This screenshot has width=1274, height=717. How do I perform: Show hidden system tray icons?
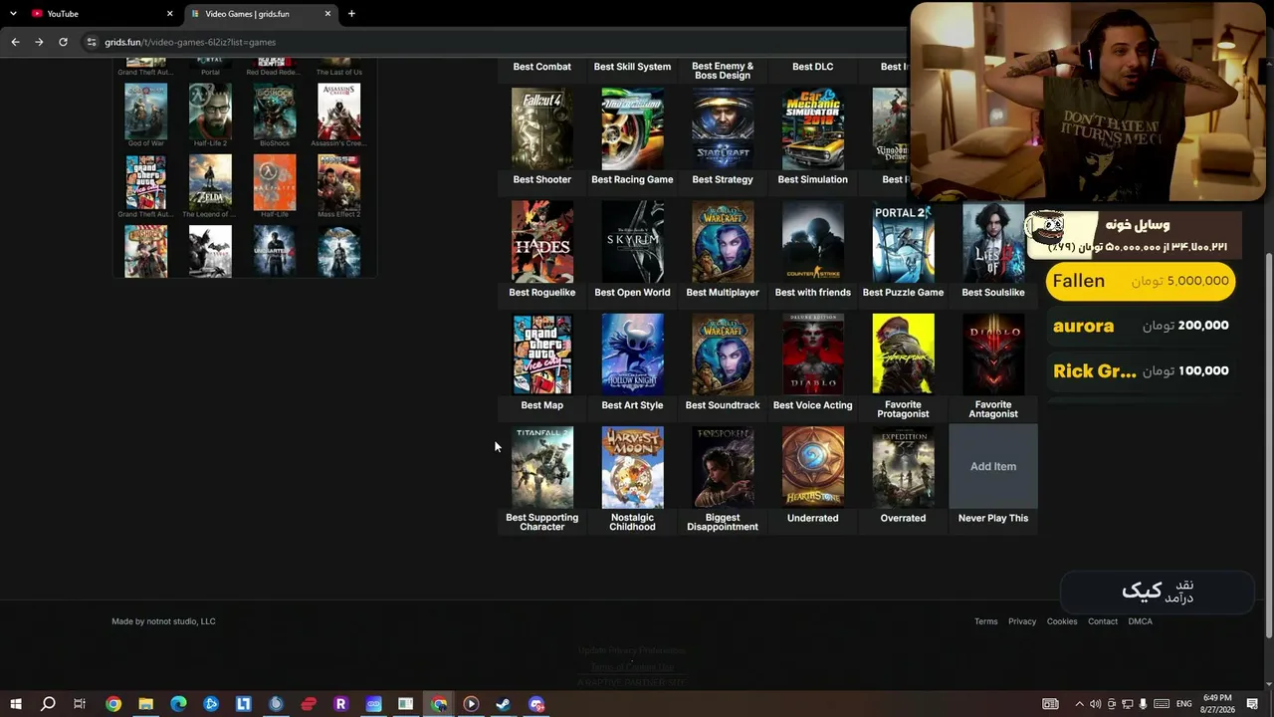1079,704
